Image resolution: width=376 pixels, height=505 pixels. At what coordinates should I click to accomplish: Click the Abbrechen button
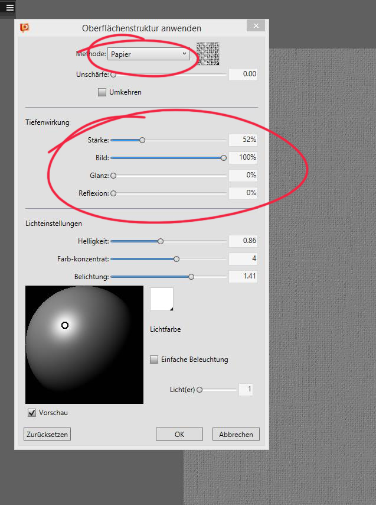coord(236,434)
